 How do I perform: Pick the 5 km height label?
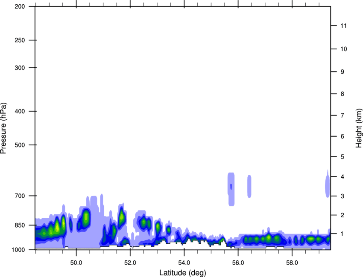[x=343, y=157]
